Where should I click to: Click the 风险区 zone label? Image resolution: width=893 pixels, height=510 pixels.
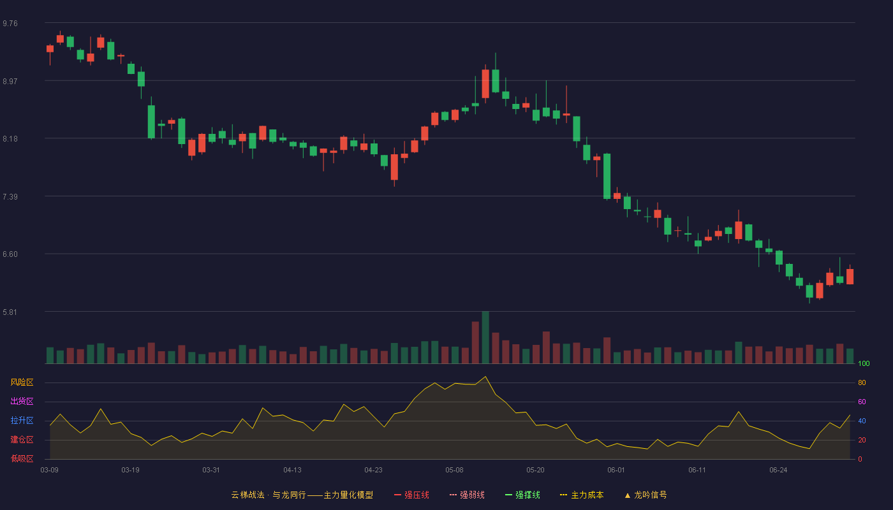pos(22,382)
